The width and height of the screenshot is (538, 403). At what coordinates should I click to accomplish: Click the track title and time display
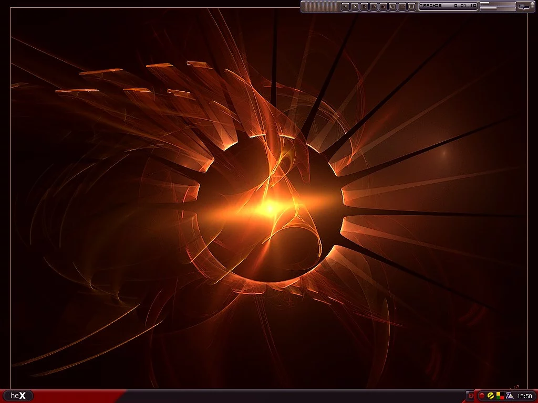(448, 6)
